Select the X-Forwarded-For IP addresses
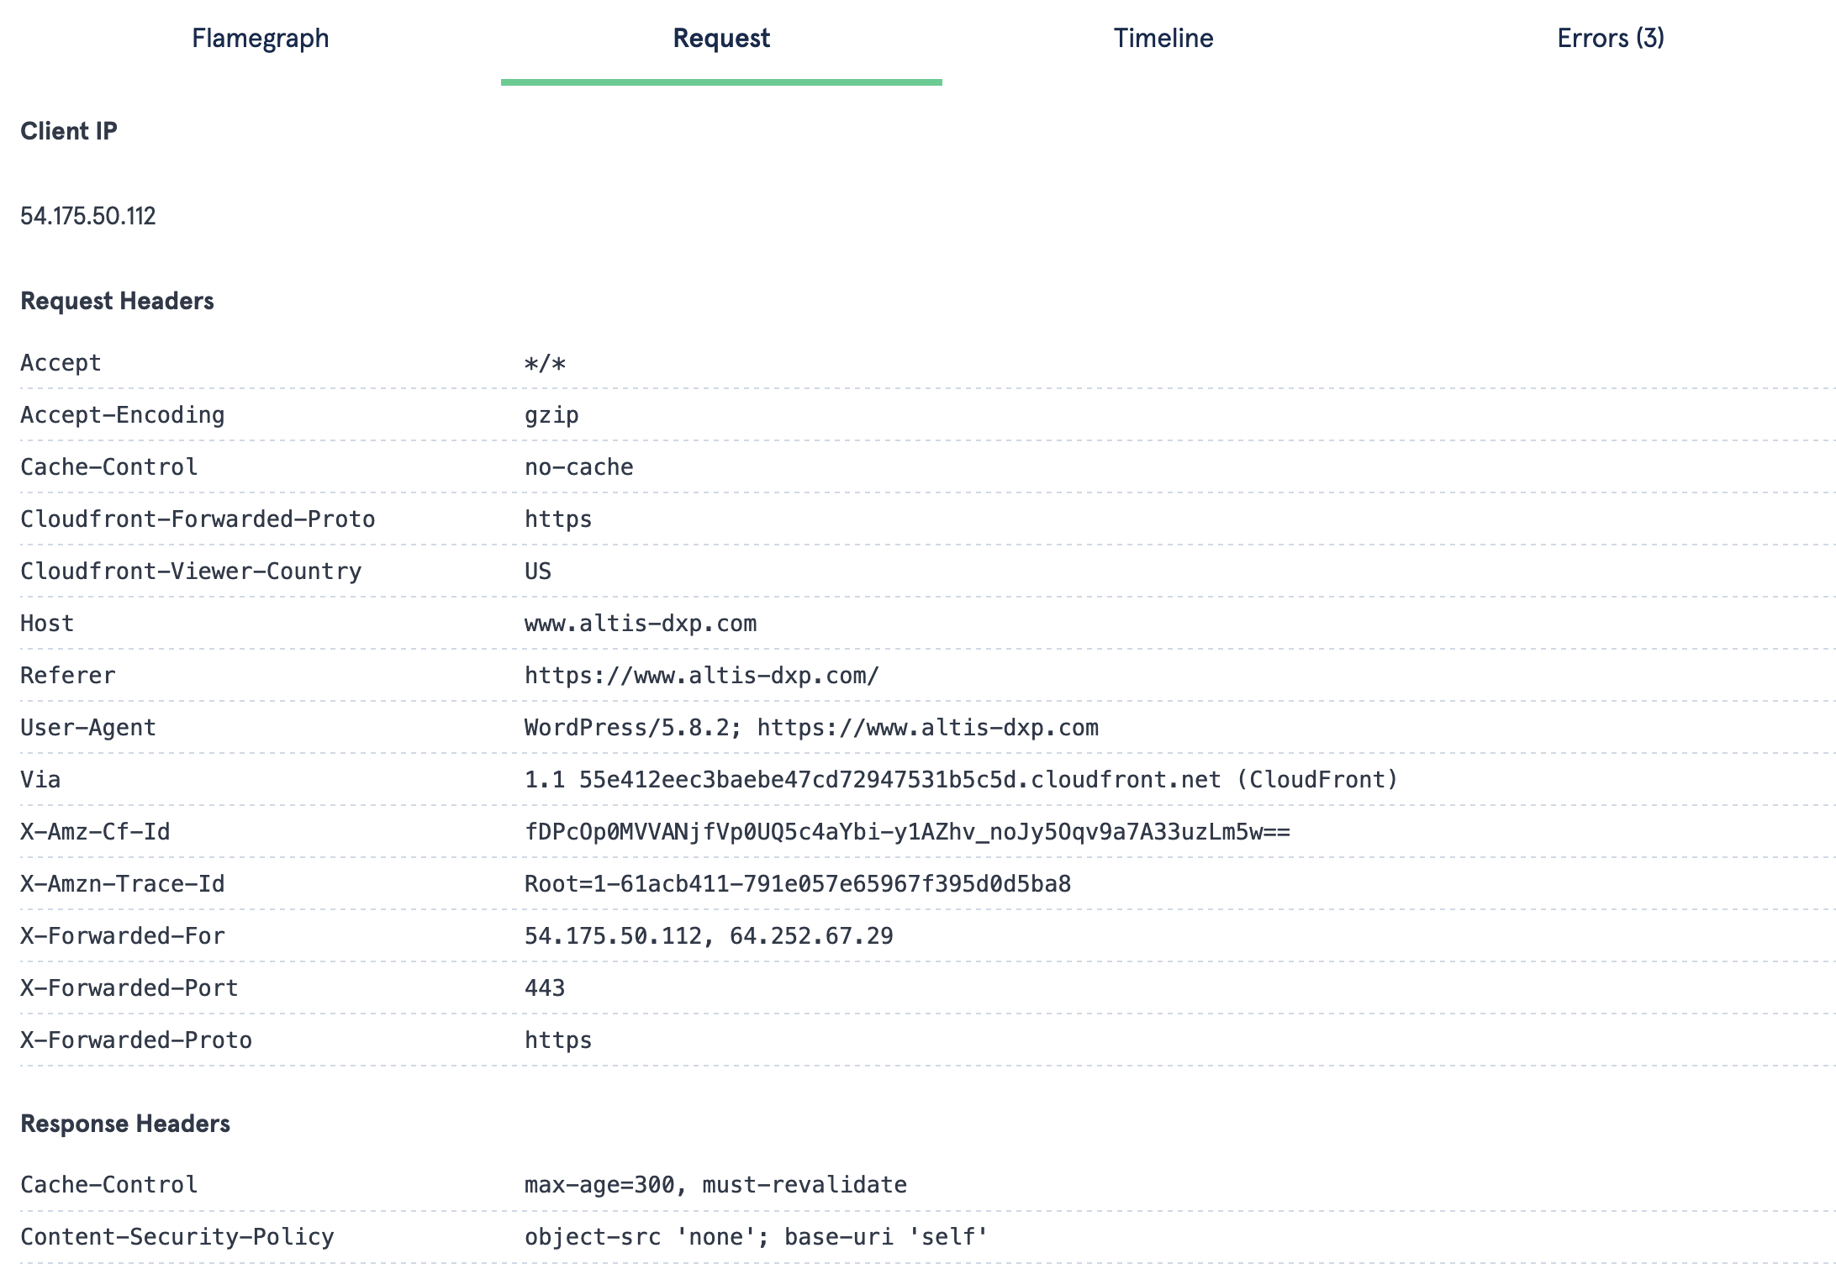This screenshot has height=1269, width=1836. (709, 935)
